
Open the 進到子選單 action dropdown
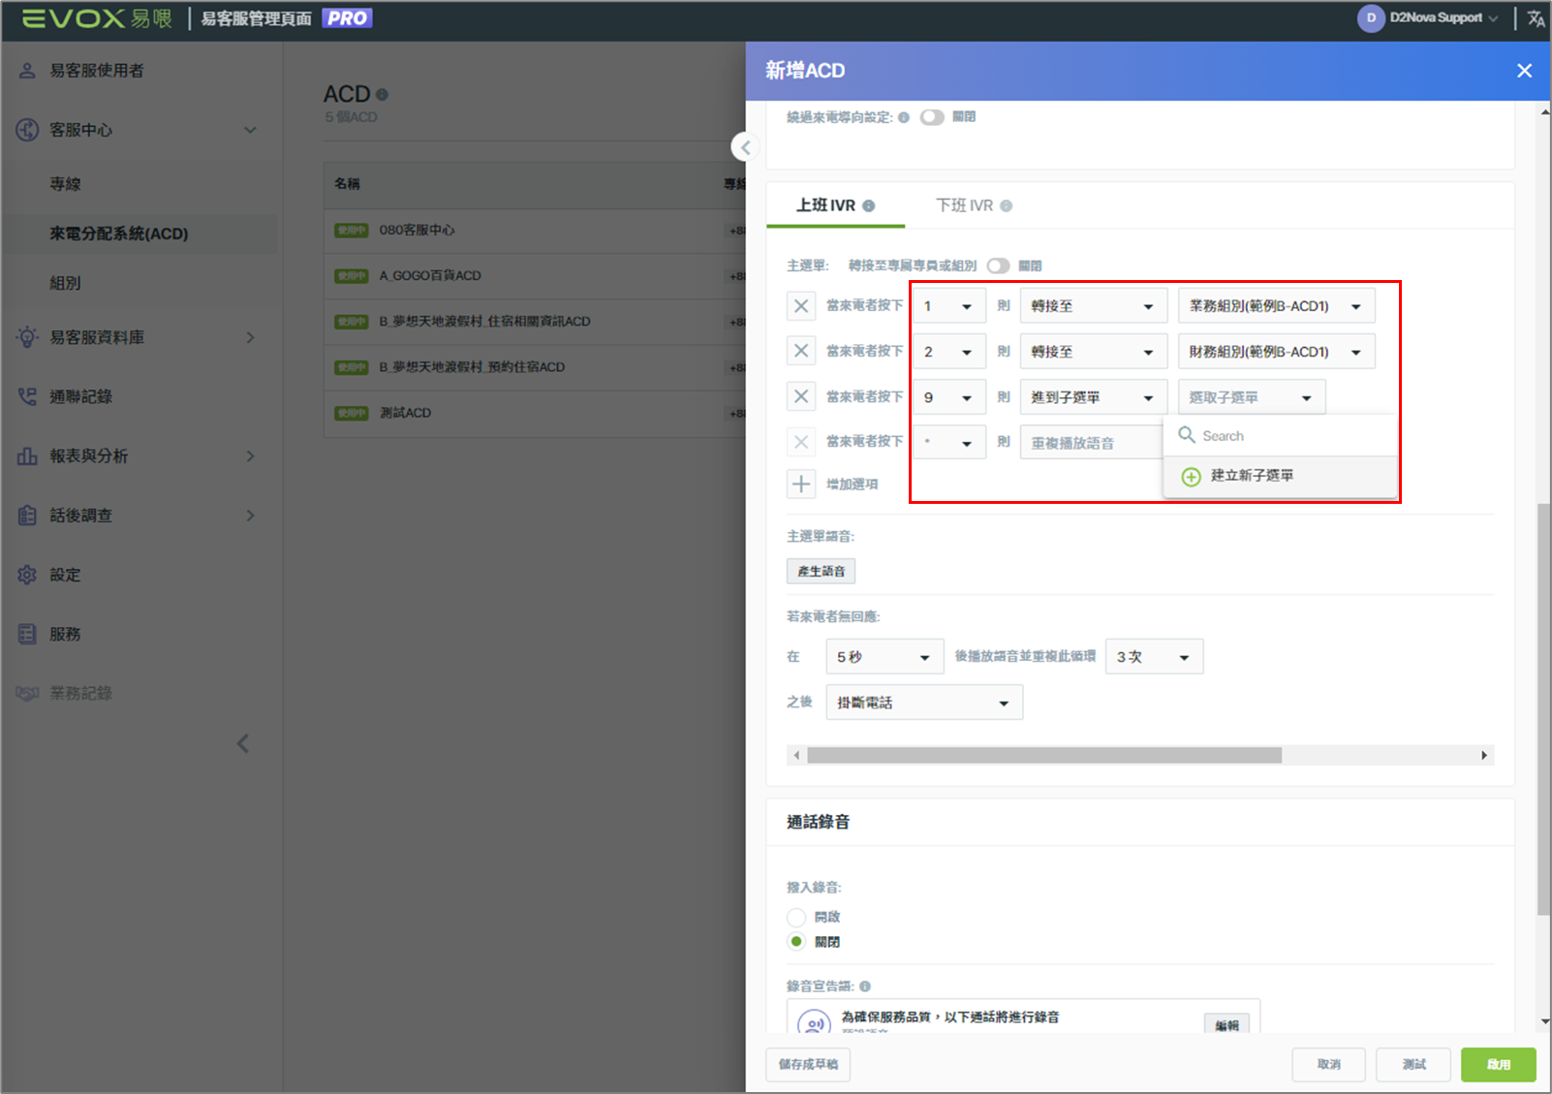[x=1092, y=397]
